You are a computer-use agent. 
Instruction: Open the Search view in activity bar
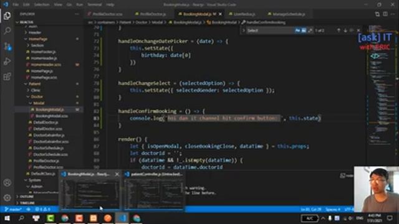click(7, 30)
